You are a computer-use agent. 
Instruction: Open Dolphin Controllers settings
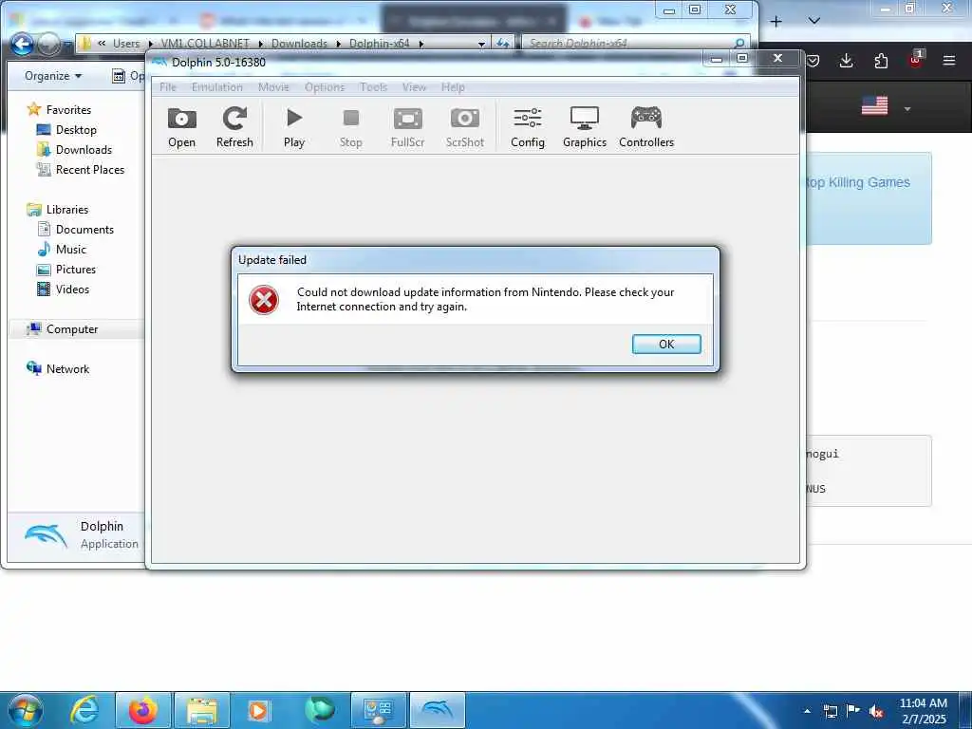(x=645, y=127)
